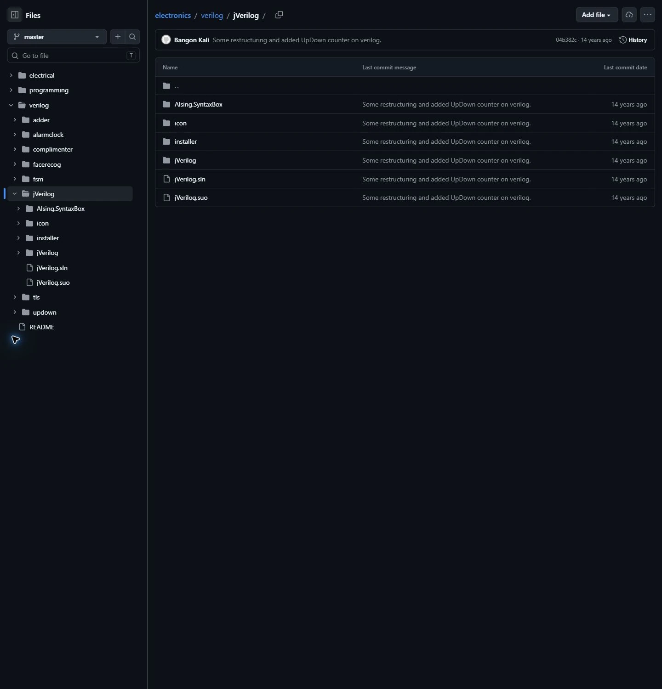Open installer folder name in the table

pyautogui.click(x=186, y=141)
